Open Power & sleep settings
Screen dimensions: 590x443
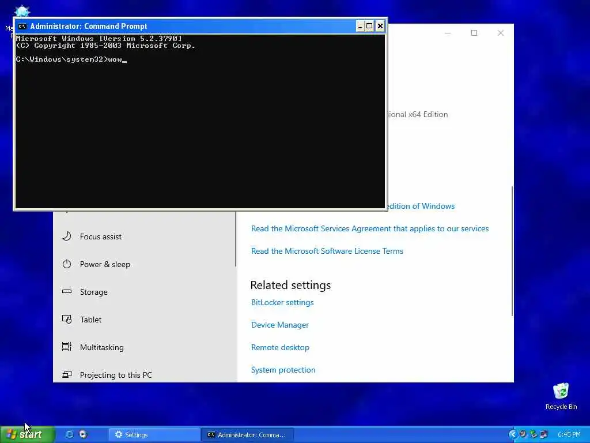(x=144, y=264)
